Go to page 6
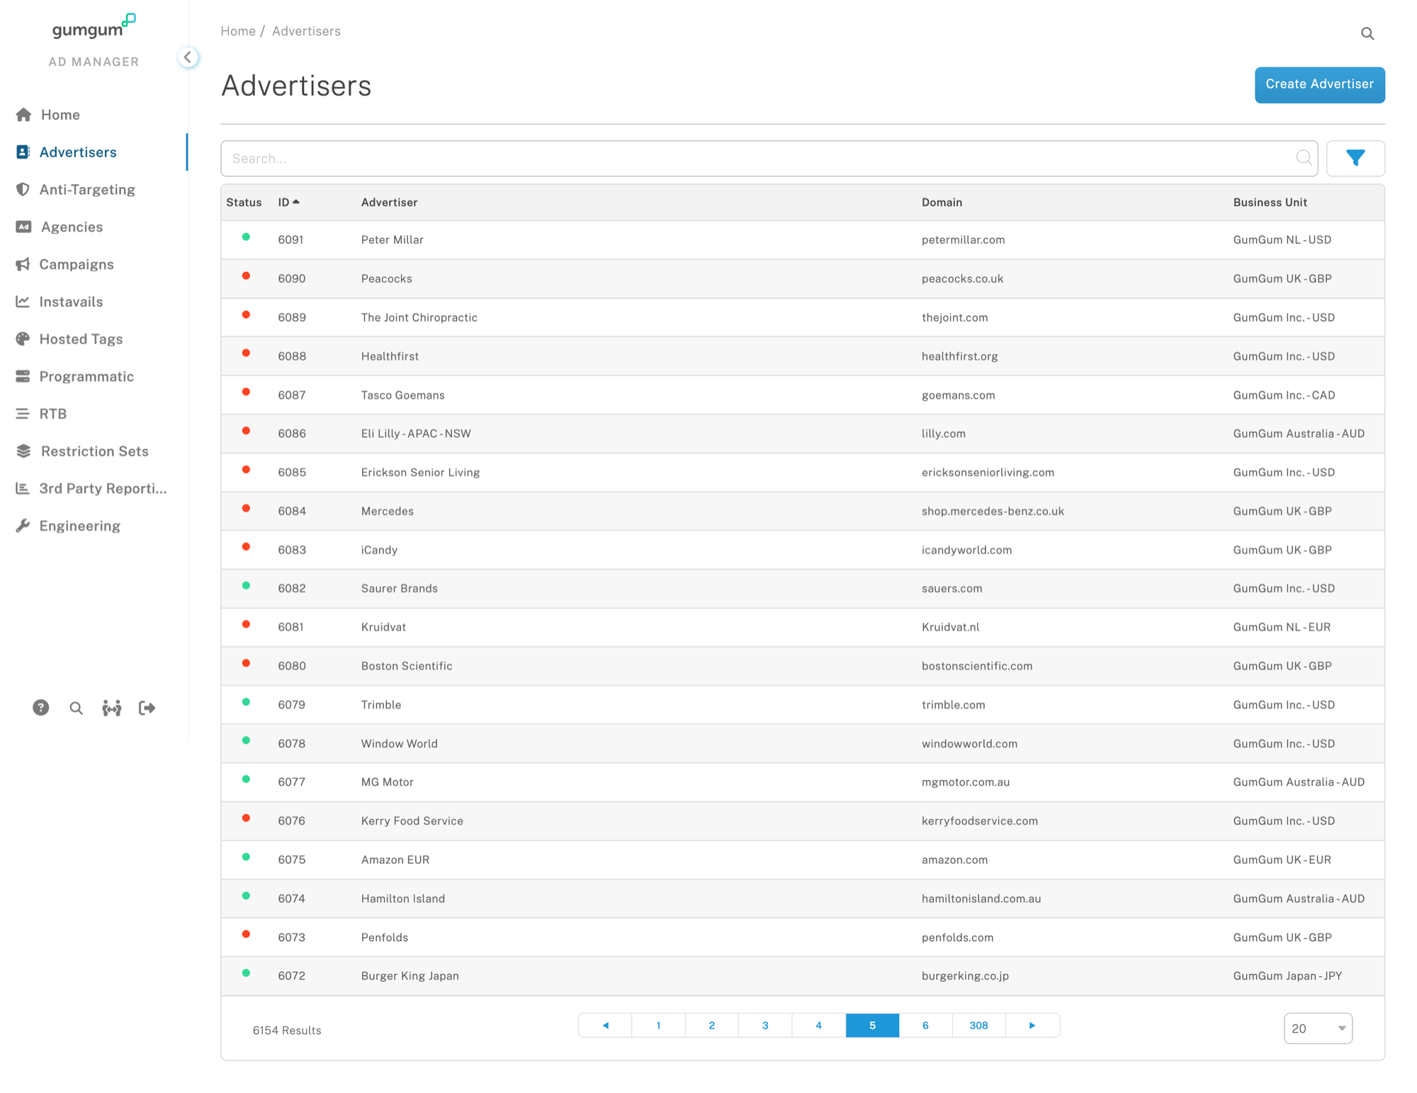Image resolution: width=1417 pixels, height=1093 pixels. 925,1025
